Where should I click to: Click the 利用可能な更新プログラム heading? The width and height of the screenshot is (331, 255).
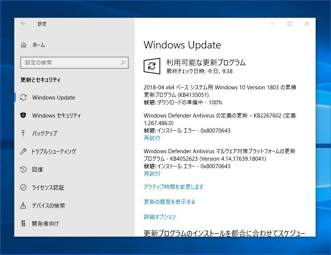click(x=206, y=63)
